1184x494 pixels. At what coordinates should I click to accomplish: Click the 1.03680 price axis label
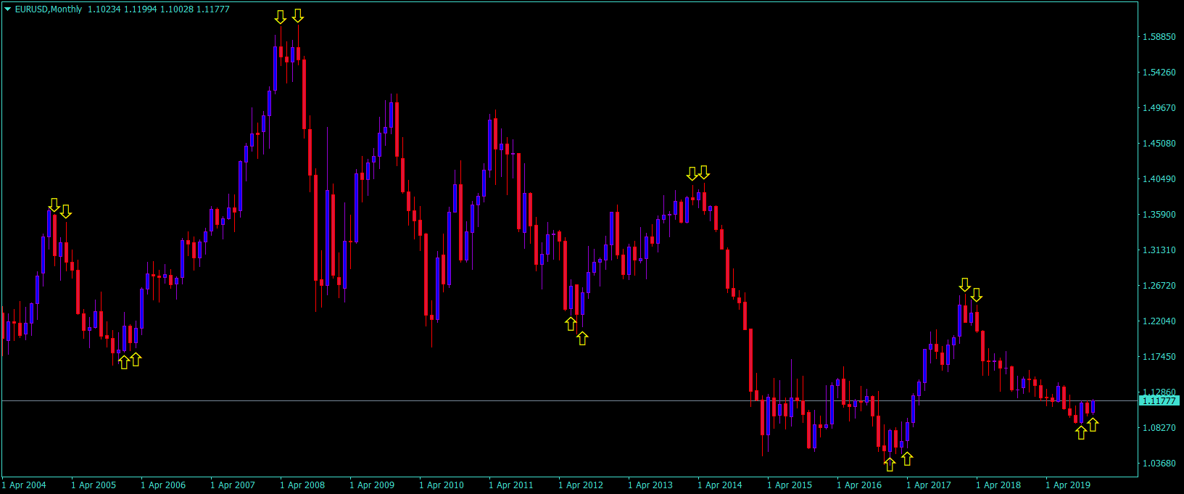tap(1159, 464)
